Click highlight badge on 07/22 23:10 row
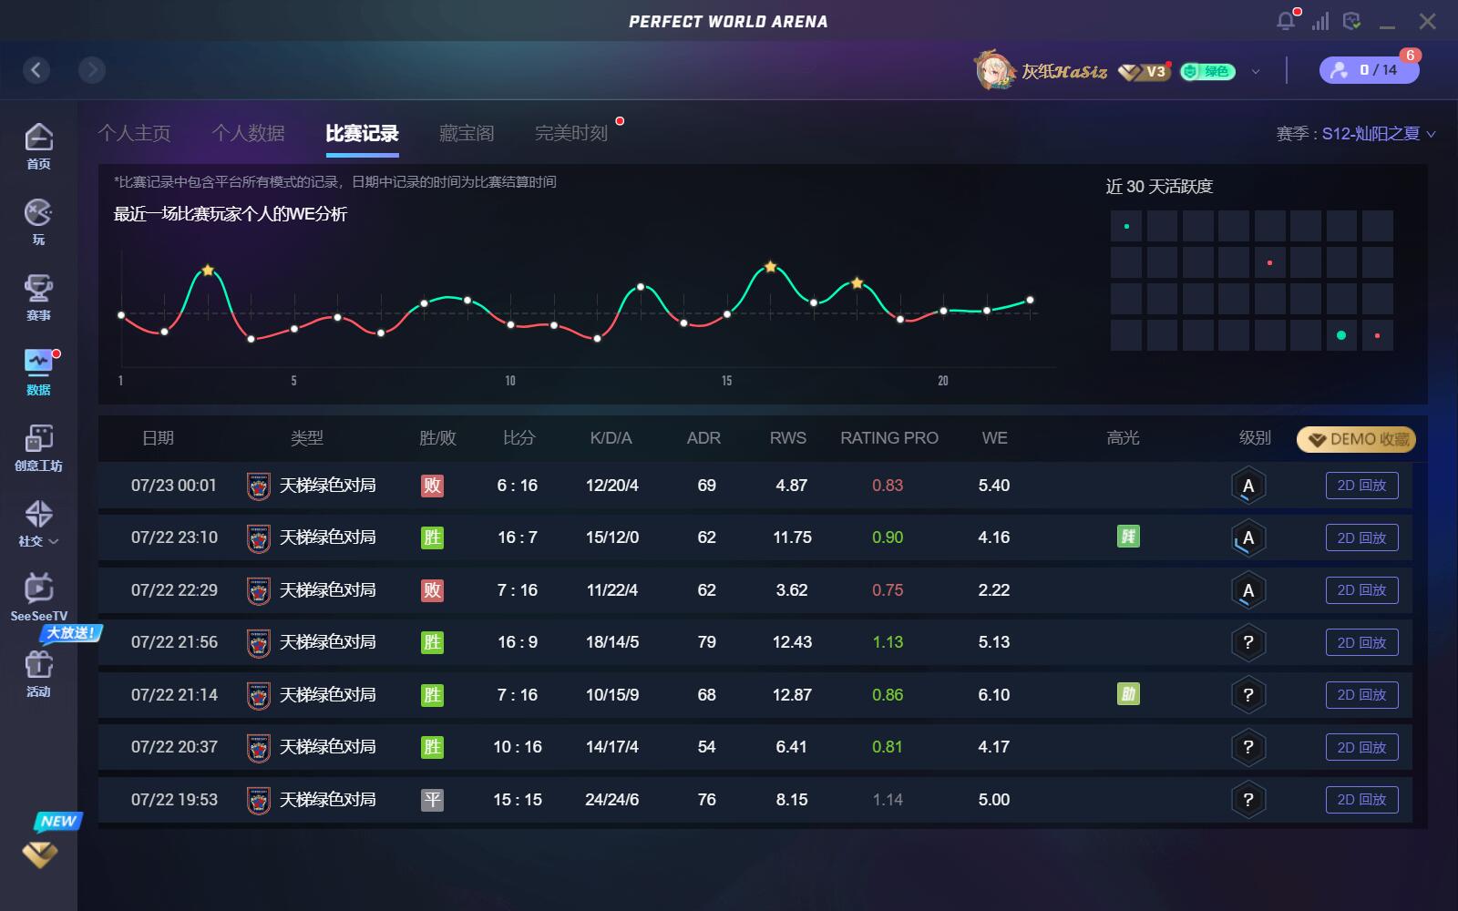1458x911 pixels. (1128, 537)
